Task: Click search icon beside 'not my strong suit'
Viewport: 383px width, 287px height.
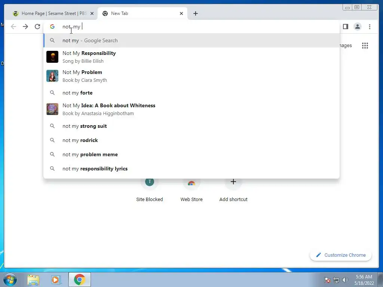Action: coord(52,126)
